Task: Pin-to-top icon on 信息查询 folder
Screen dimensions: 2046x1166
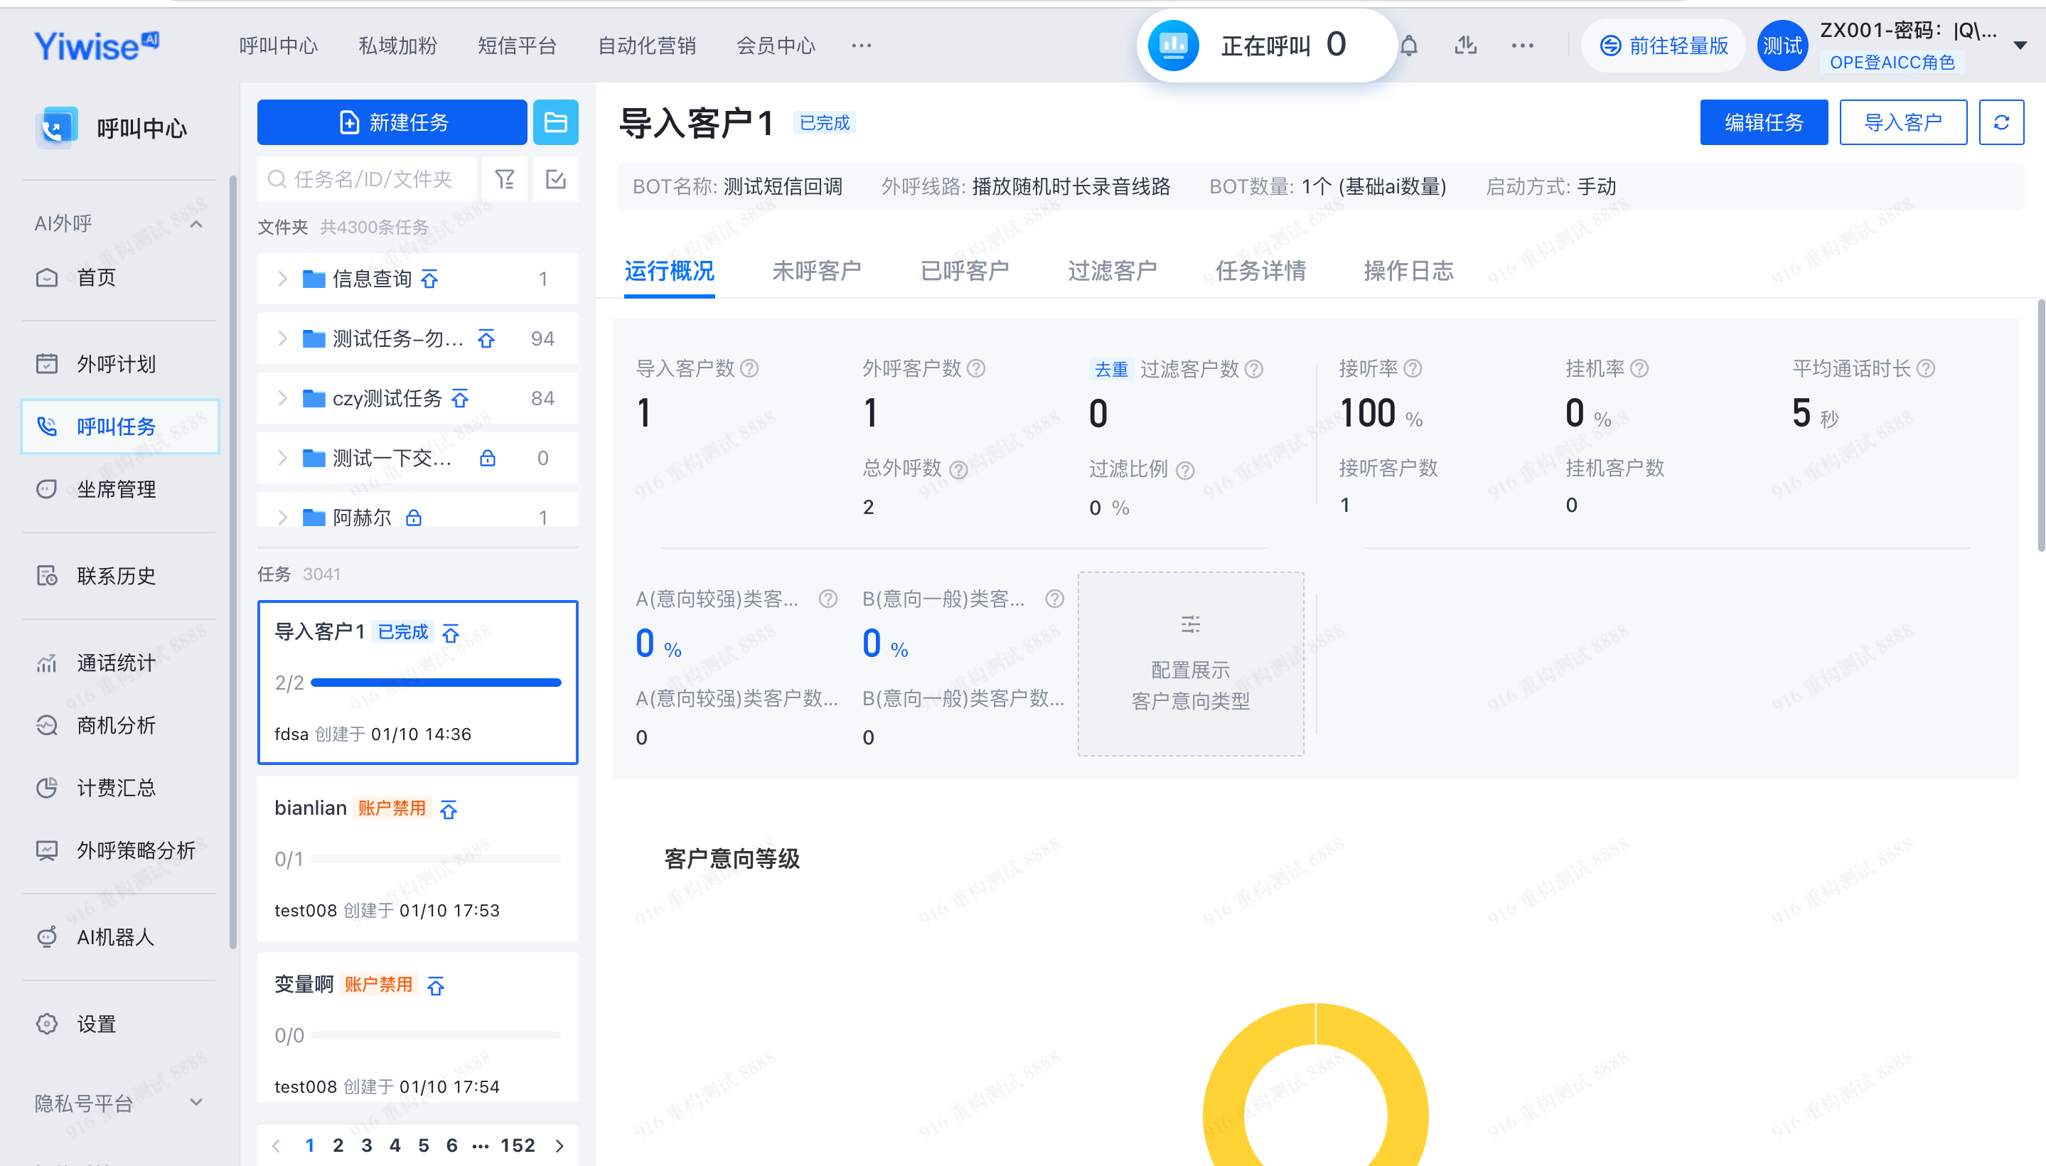Action: (x=430, y=279)
